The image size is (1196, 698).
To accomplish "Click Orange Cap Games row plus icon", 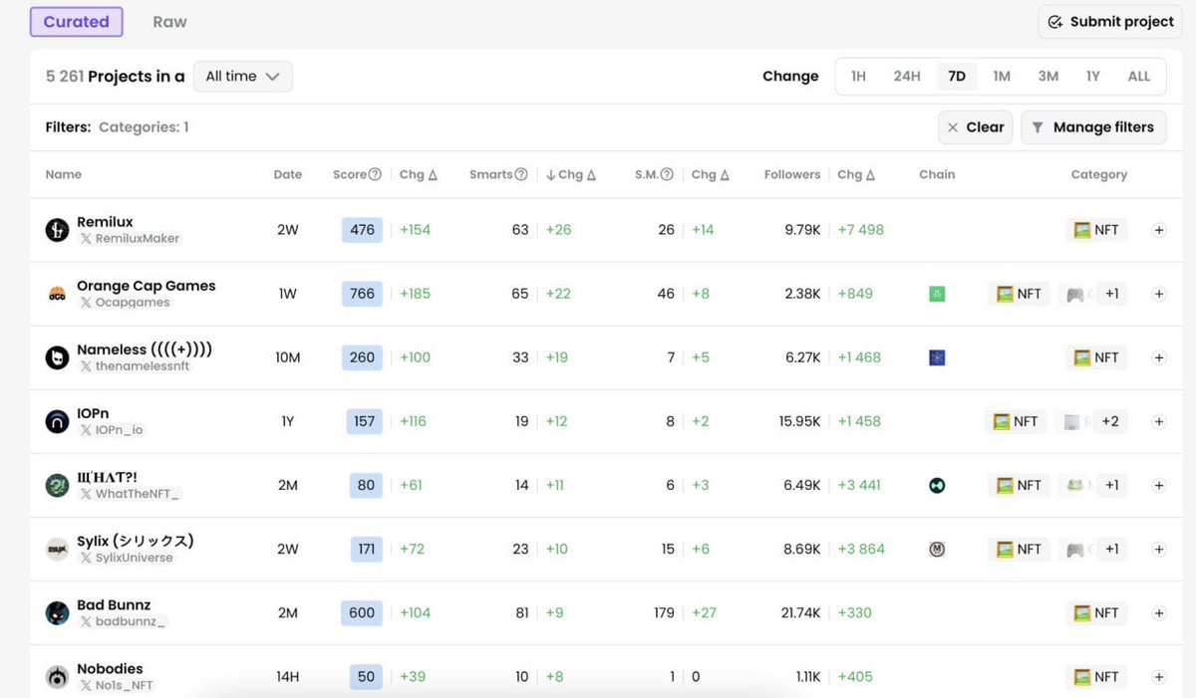I will [1159, 294].
